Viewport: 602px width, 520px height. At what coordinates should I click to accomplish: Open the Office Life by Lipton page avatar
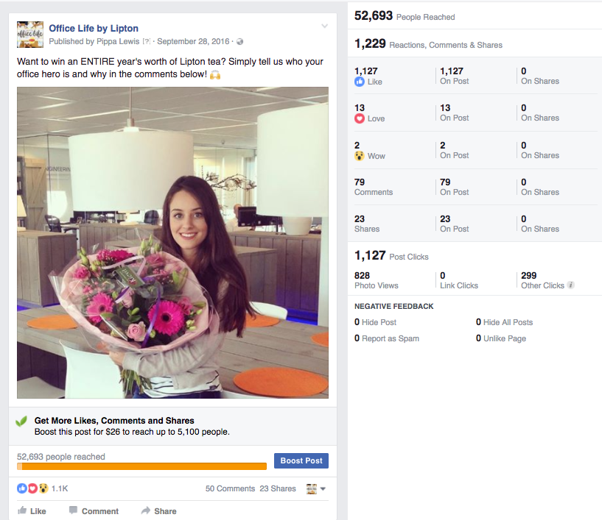[30, 35]
